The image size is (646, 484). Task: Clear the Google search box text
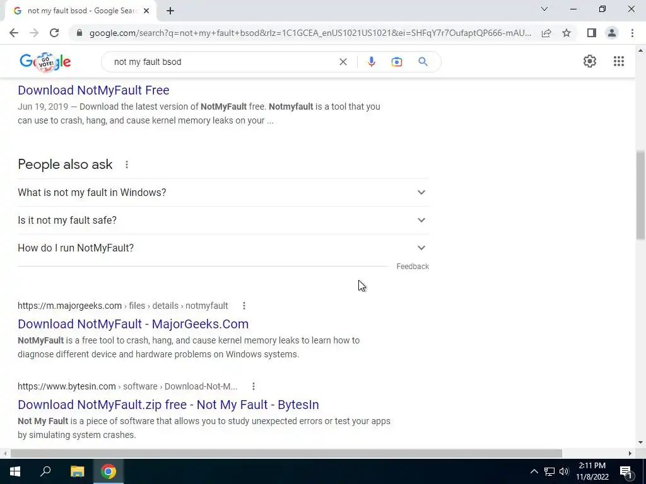[x=343, y=62]
